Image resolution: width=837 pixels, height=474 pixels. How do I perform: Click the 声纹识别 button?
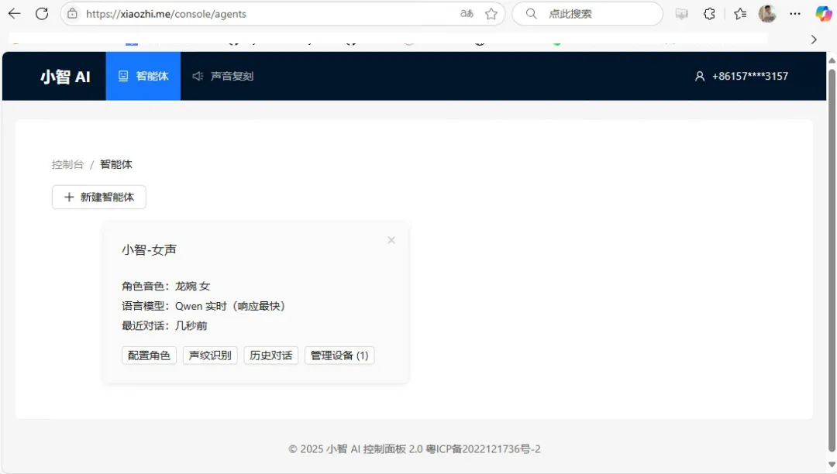click(x=209, y=355)
